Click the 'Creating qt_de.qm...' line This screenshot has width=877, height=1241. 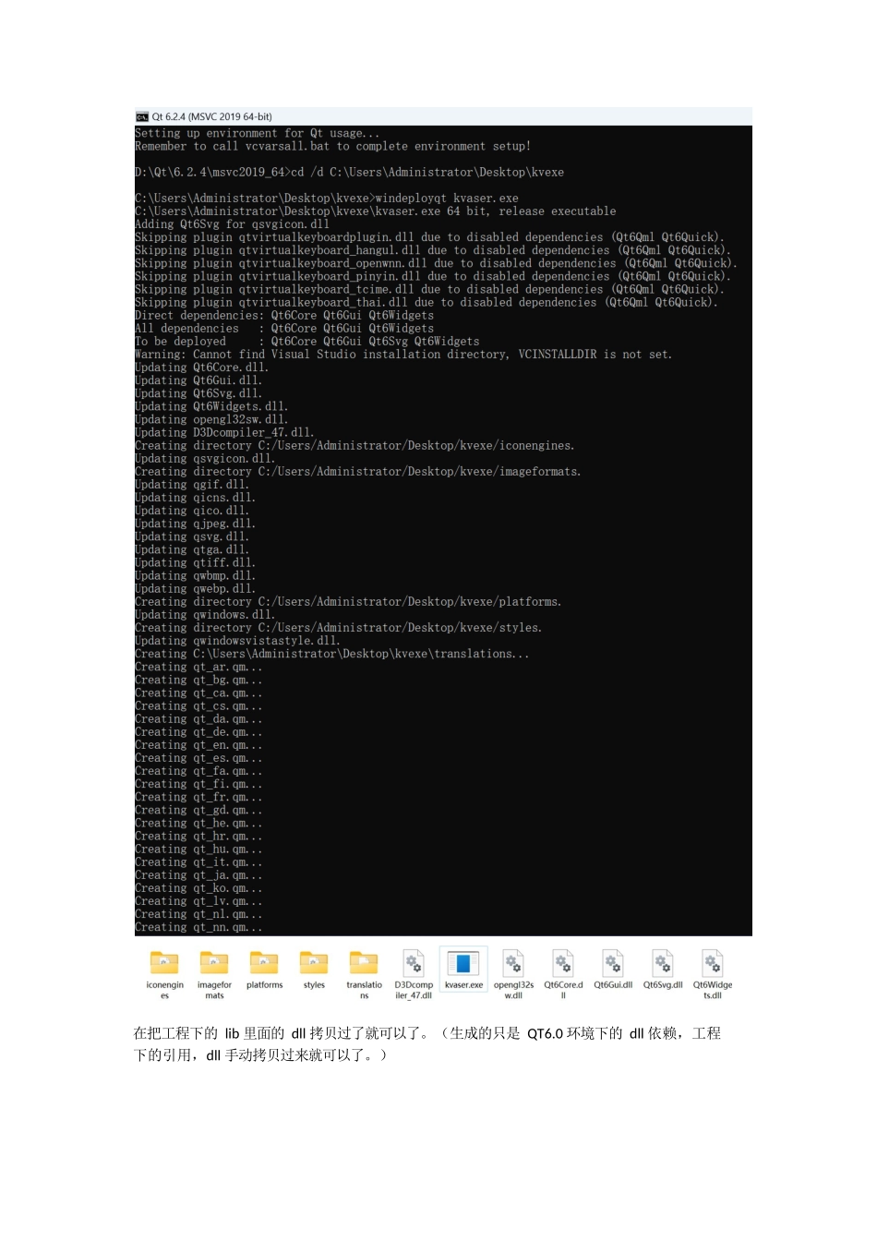coord(198,732)
